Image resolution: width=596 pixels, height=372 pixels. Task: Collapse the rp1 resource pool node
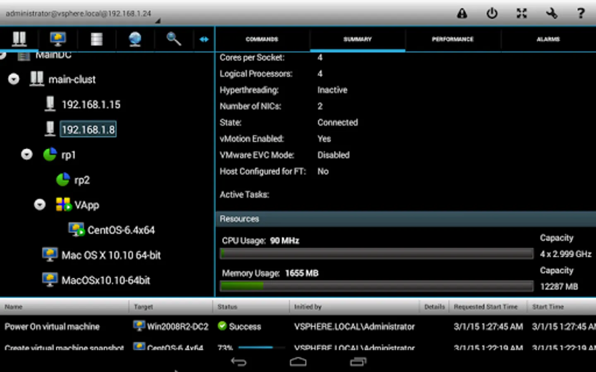click(x=27, y=155)
